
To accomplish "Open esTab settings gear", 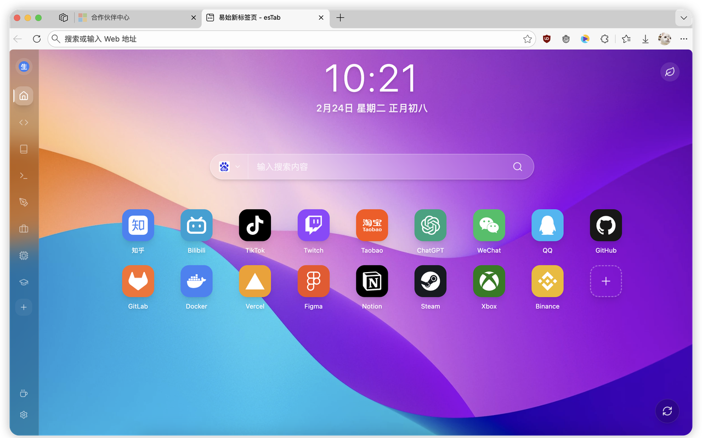I will click(24, 415).
